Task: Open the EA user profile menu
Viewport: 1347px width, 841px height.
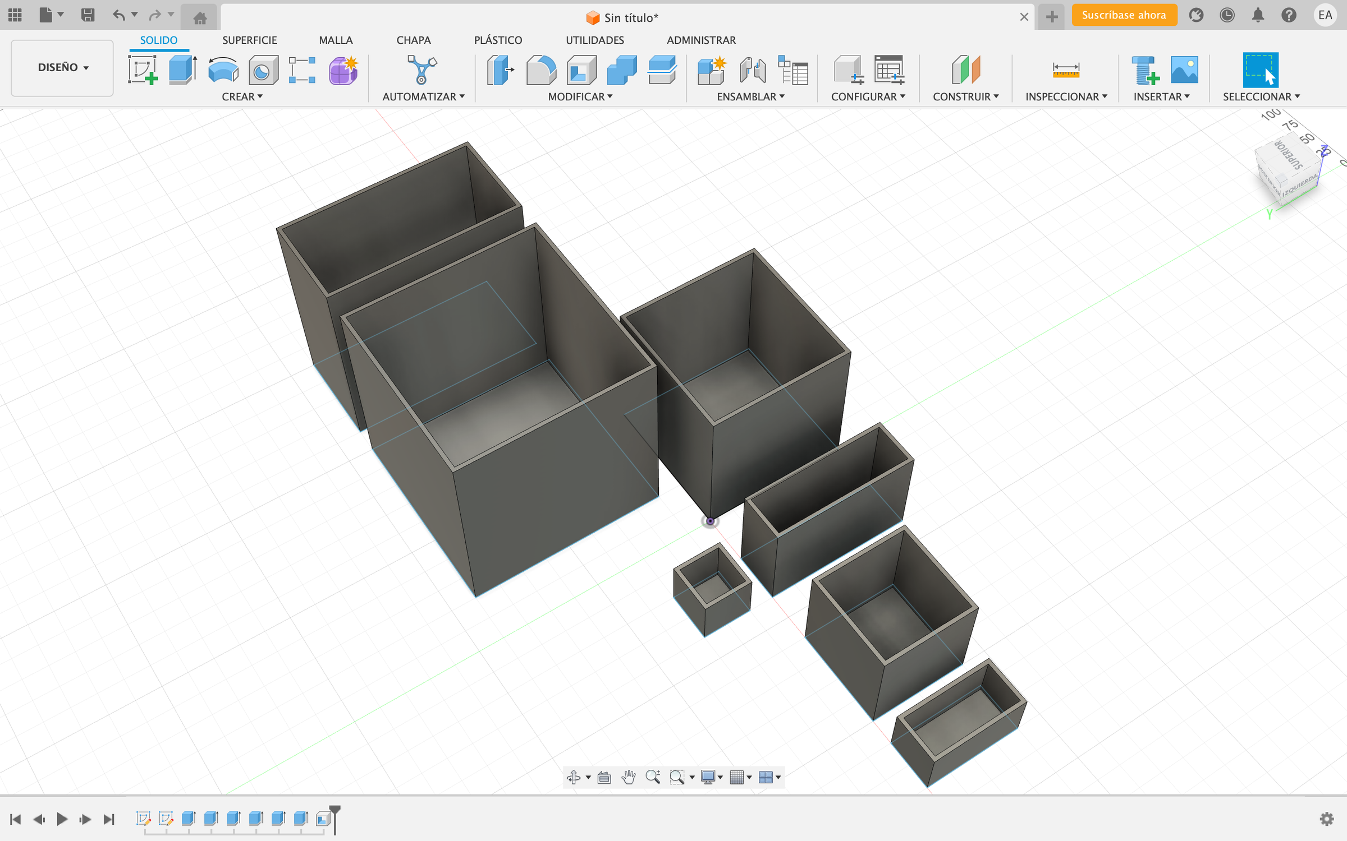Action: tap(1325, 15)
